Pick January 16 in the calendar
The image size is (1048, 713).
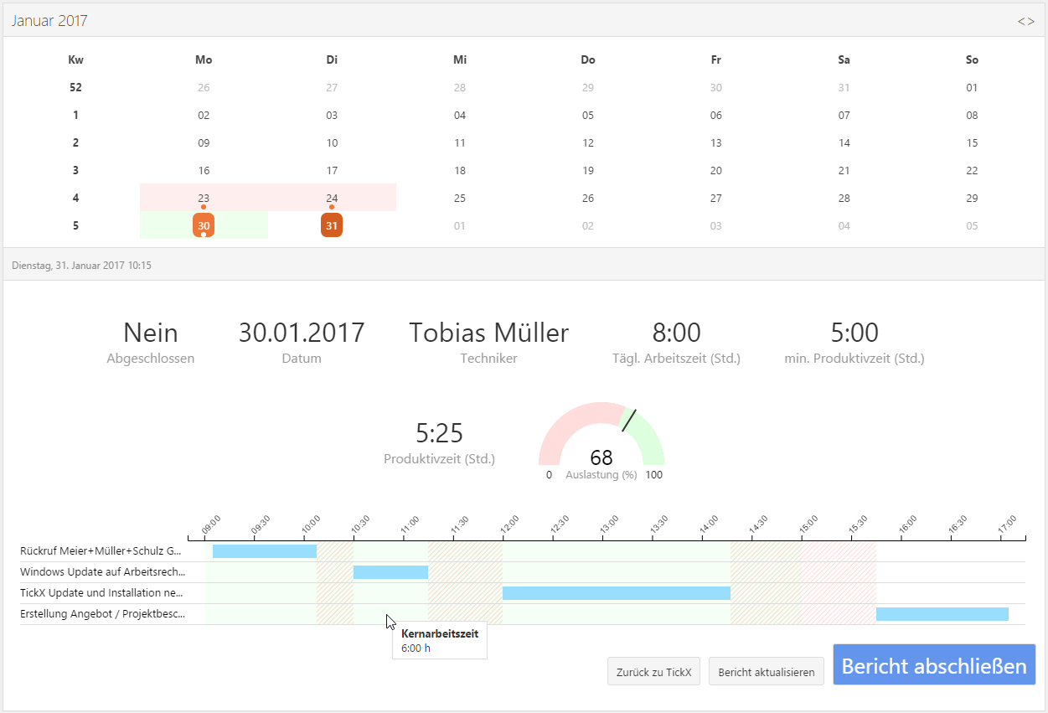(204, 171)
